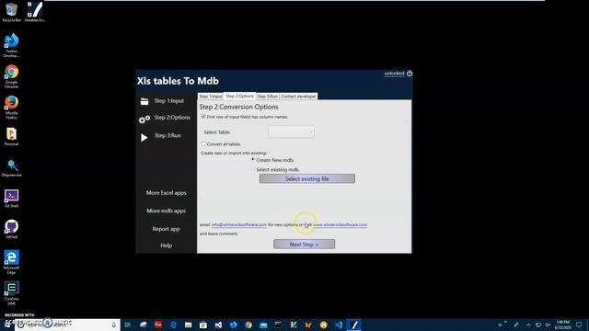Click Report app in sidebar
The height and width of the screenshot is (331, 589).
pyautogui.click(x=166, y=229)
